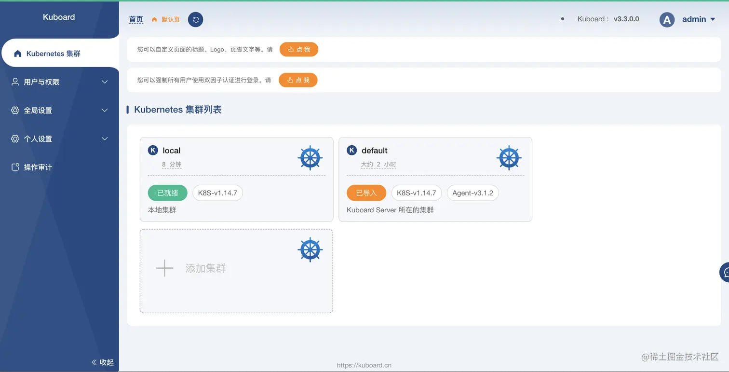Open the https://kuboard.cn footer link
This screenshot has height=372, width=729.
click(364, 365)
